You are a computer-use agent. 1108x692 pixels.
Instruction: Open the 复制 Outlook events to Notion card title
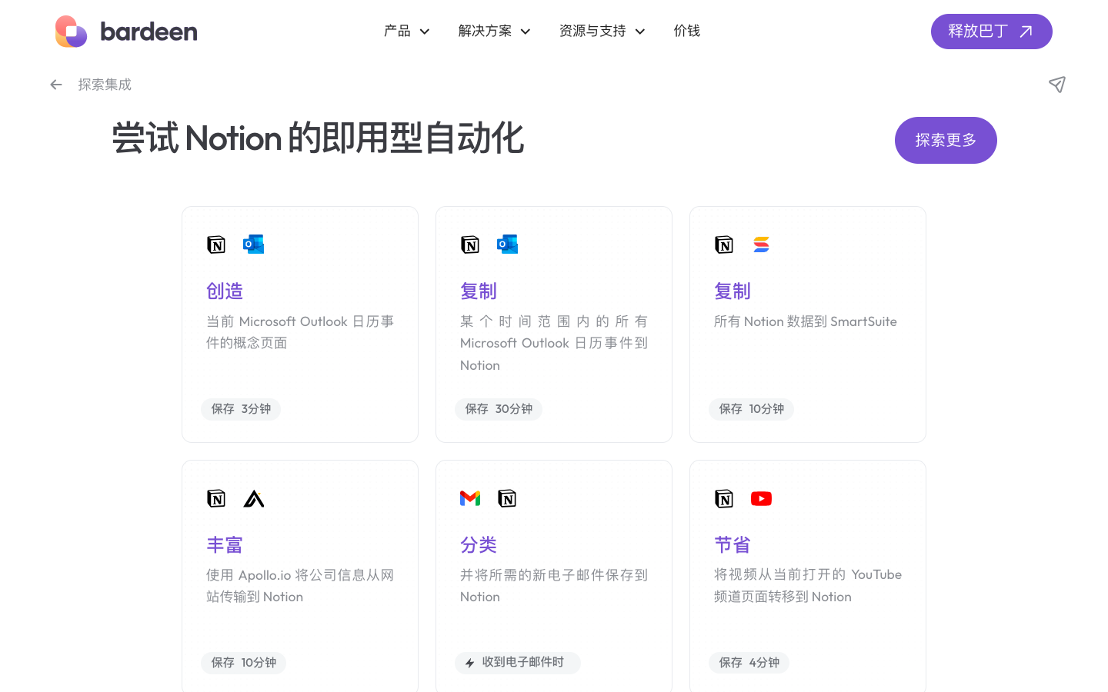click(479, 291)
